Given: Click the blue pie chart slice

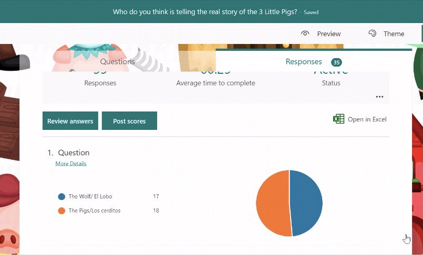Looking at the screenshot, I should point(306,203).
